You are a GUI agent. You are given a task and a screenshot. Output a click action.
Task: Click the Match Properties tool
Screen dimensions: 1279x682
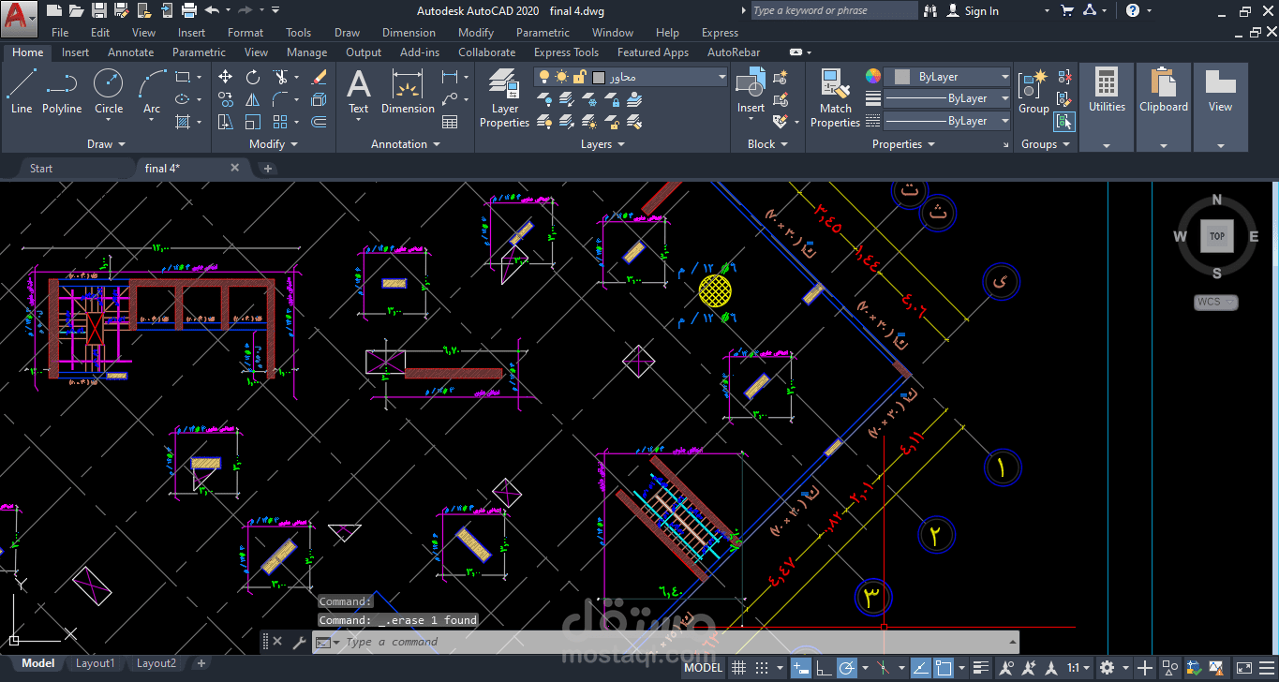tap(835, 98)
